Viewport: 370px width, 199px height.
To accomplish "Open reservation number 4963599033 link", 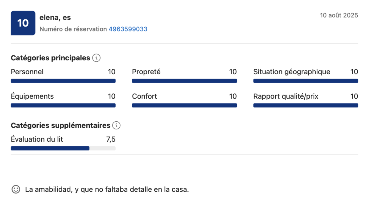I will (x=128, y=29).
